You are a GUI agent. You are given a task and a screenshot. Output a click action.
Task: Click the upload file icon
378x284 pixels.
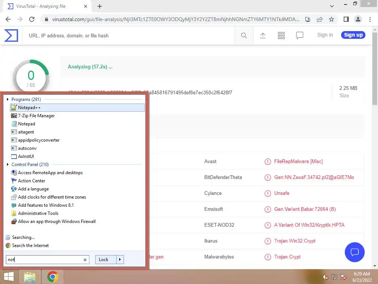pos(263,35)
